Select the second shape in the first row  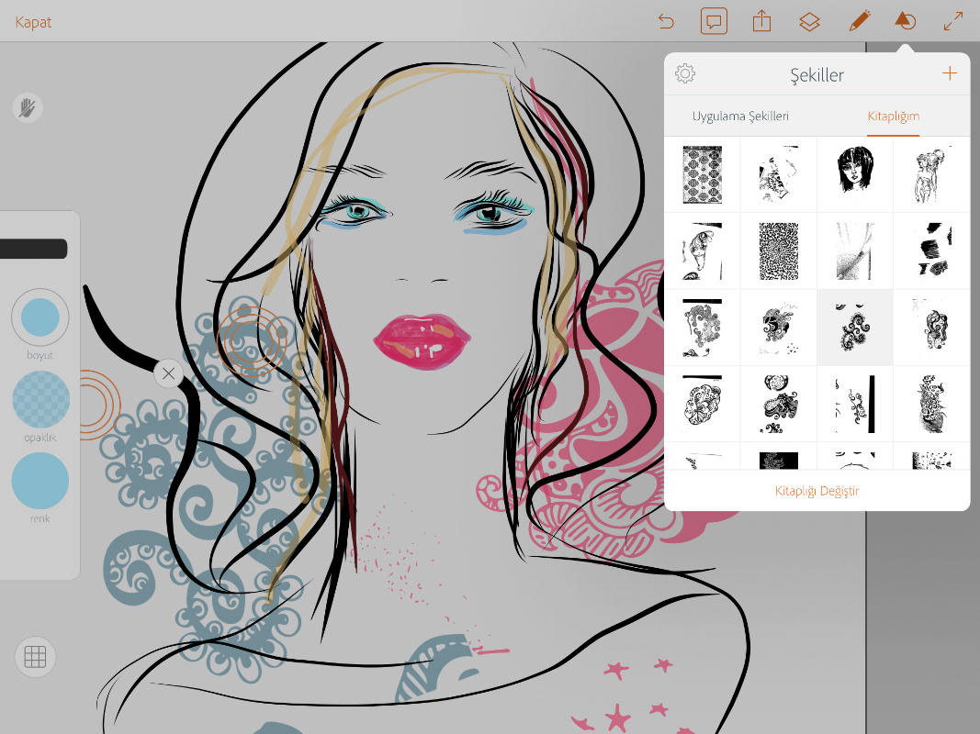pyautogui.click(x=778, y=174)
